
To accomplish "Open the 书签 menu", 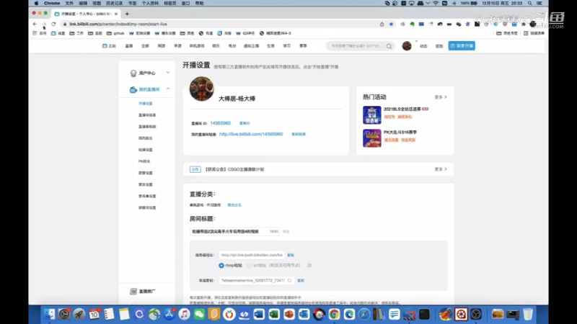I will (132, 3).
